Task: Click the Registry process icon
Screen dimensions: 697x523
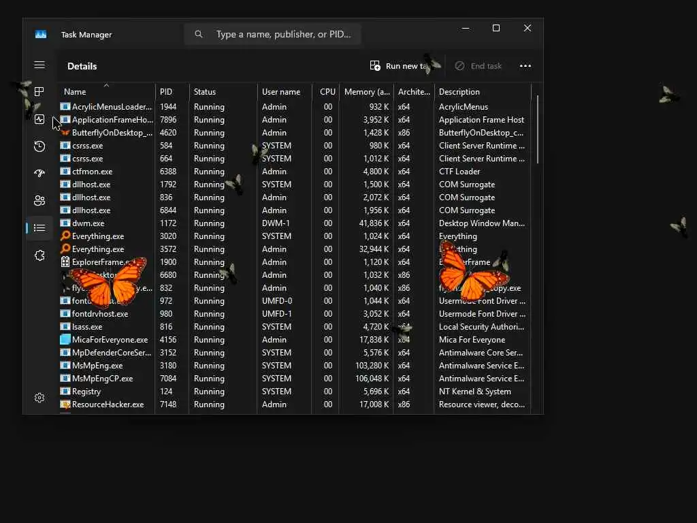Action: [65, 391]
